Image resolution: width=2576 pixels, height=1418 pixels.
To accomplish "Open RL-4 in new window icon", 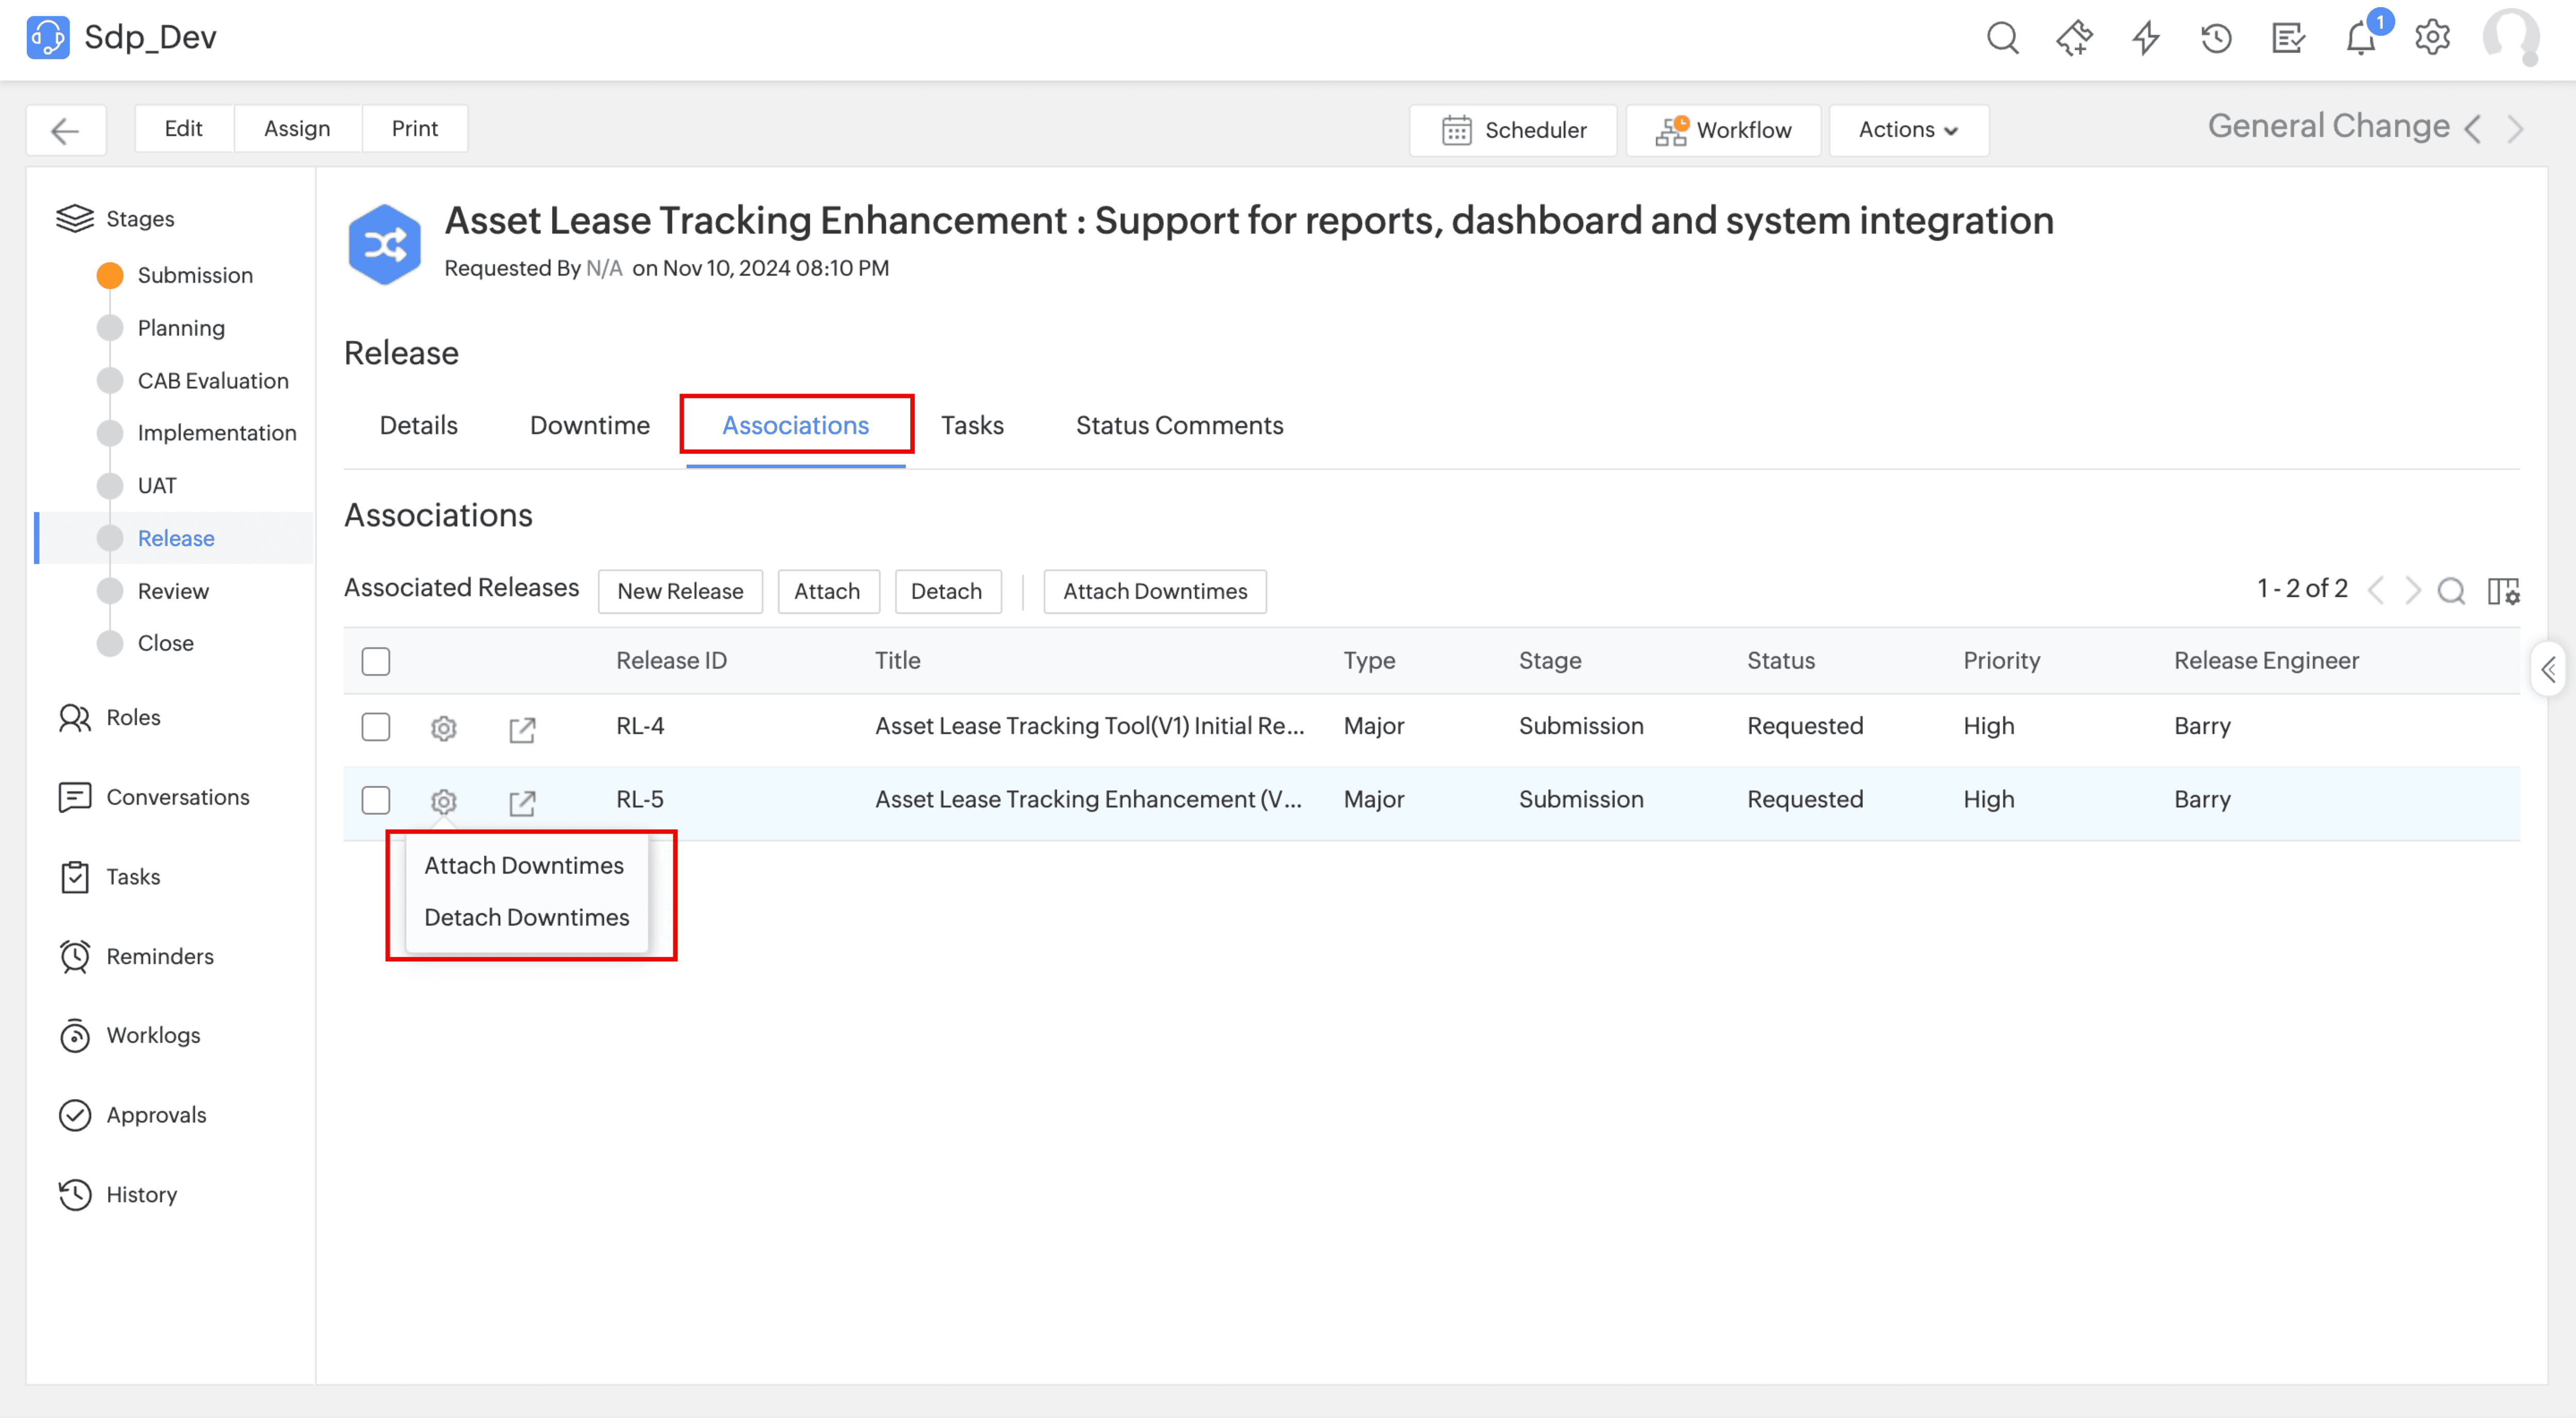I will point(522,729).
